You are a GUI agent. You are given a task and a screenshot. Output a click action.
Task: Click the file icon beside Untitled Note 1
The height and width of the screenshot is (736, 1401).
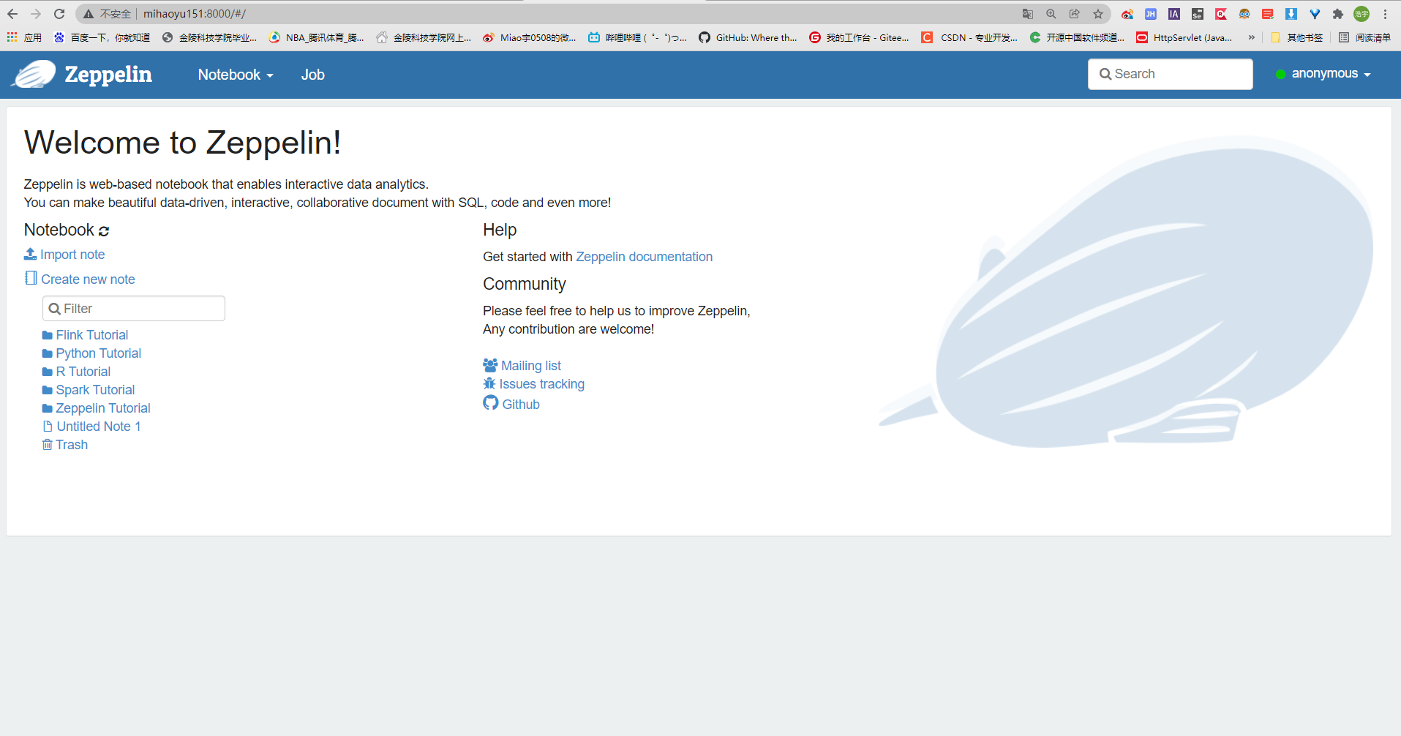(48, 426)
